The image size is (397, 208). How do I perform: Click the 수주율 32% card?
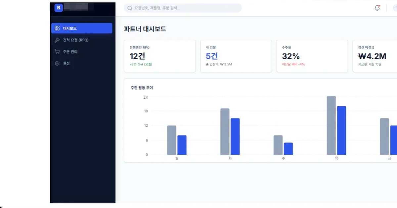(x=312, y=56)
